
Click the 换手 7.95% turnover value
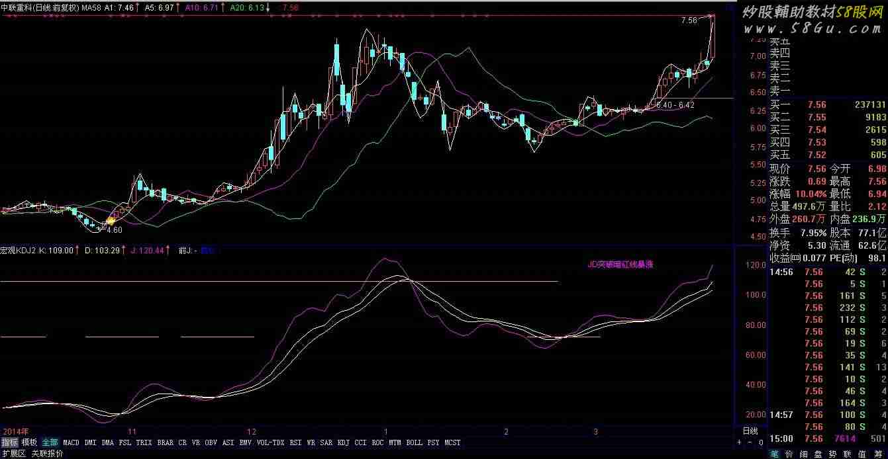(813, 233)
